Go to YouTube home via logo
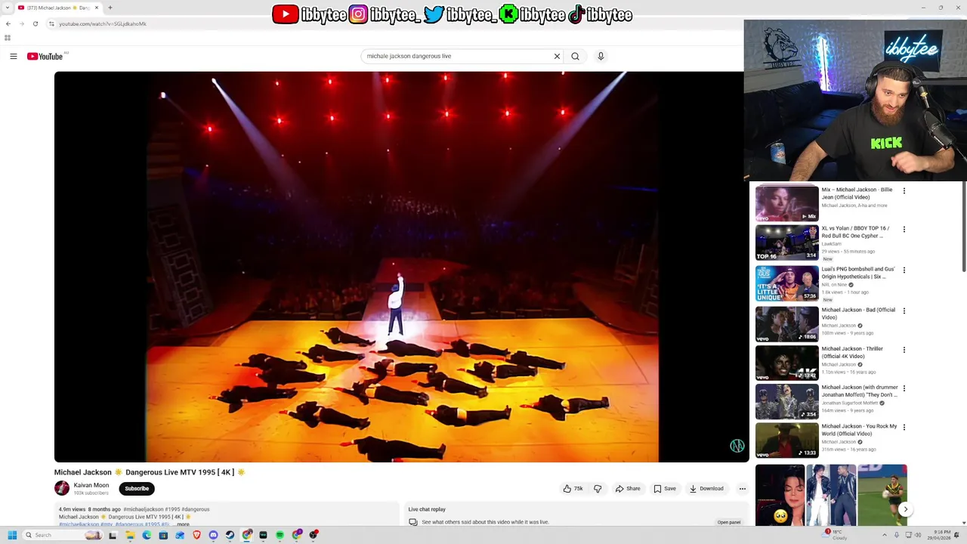Viewport: 967px width, 544px height. click(x=45, y=56)
